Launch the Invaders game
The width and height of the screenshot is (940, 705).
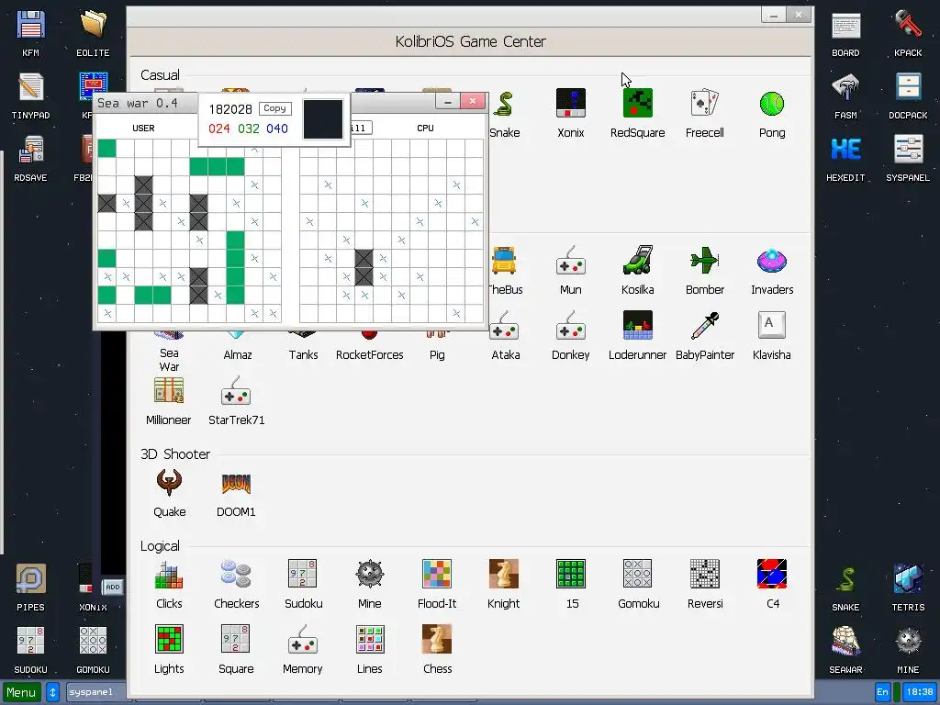coord(771,271)
